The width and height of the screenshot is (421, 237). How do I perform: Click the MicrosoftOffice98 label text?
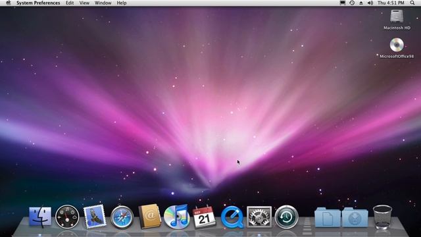[x=397, y=57]
